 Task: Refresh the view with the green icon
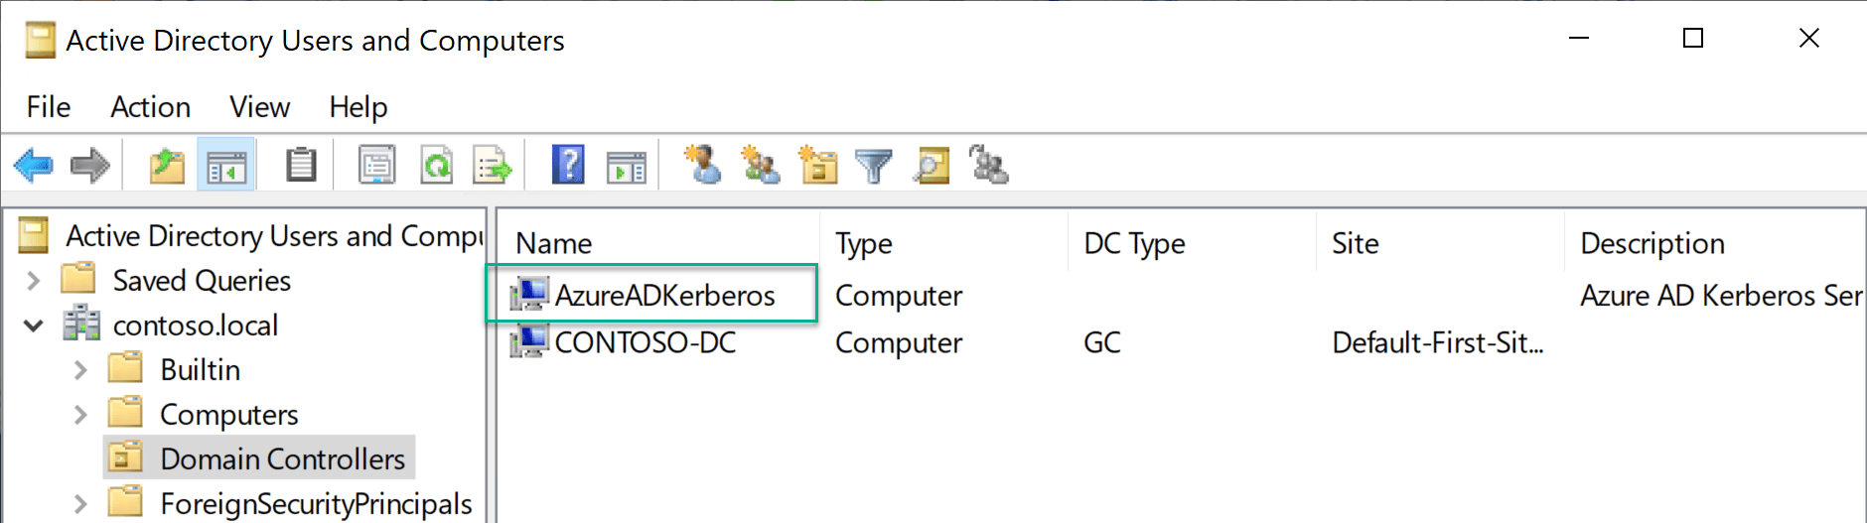[437, 165]
